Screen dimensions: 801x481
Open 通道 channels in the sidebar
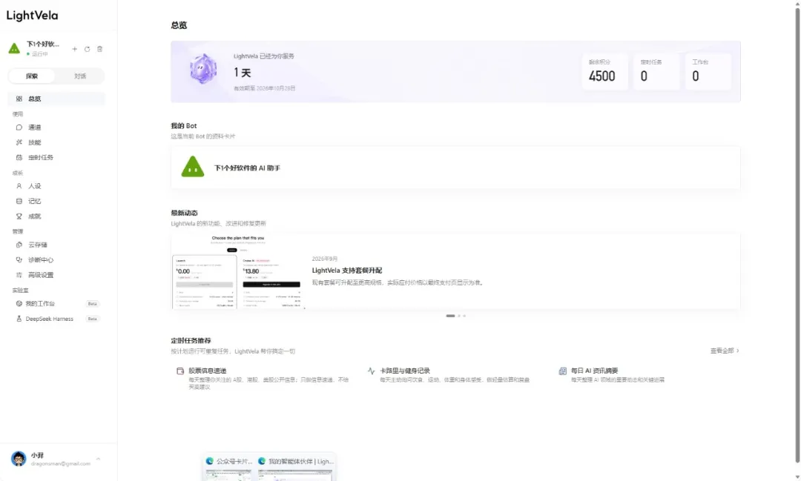(x=56, y=127)
